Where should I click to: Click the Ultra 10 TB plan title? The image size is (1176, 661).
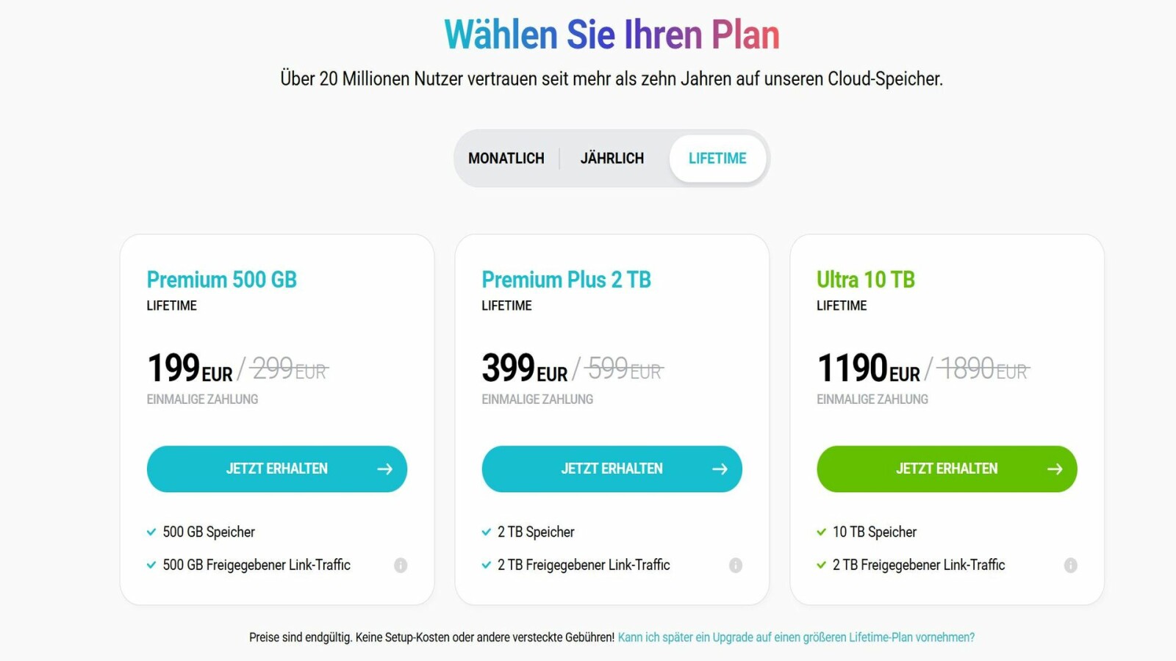[x=866, y=280]
